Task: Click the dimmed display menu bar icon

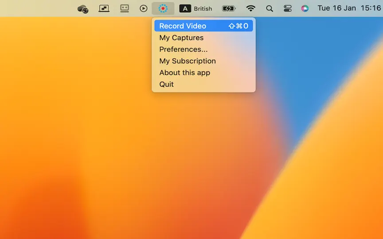Action: point(125,8)
